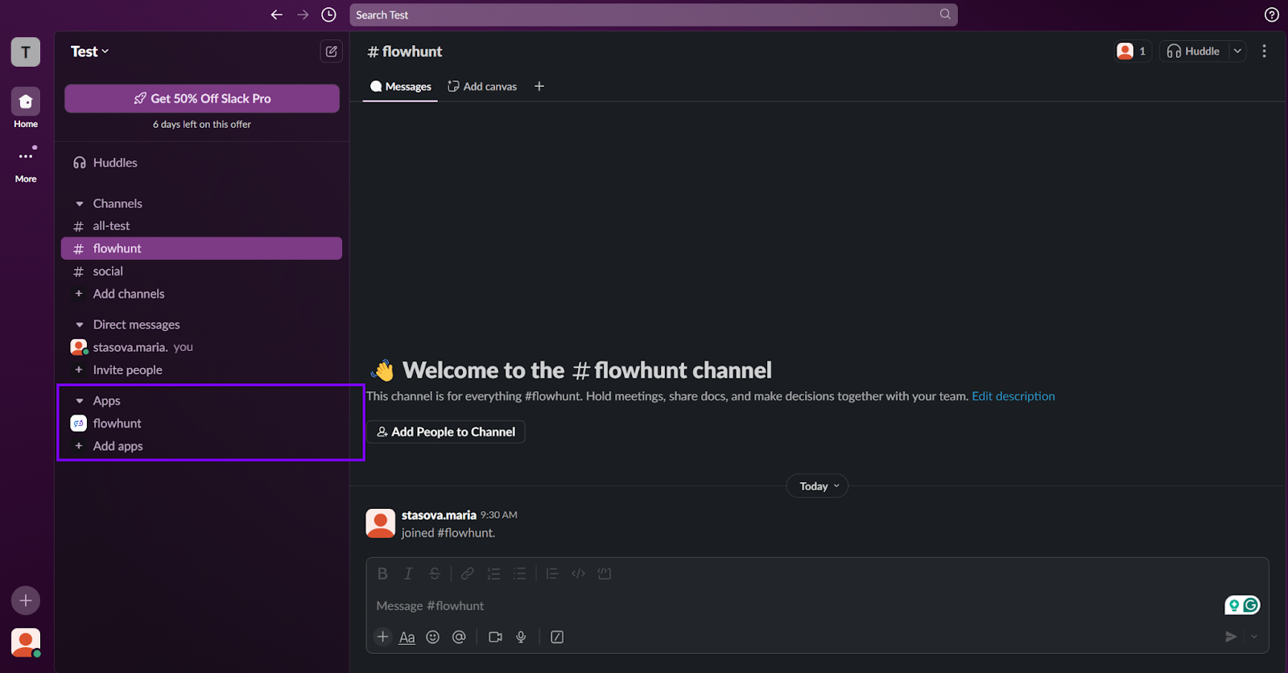Click the send message arrow
The image size is (1288, 673).
point(1231,637)
